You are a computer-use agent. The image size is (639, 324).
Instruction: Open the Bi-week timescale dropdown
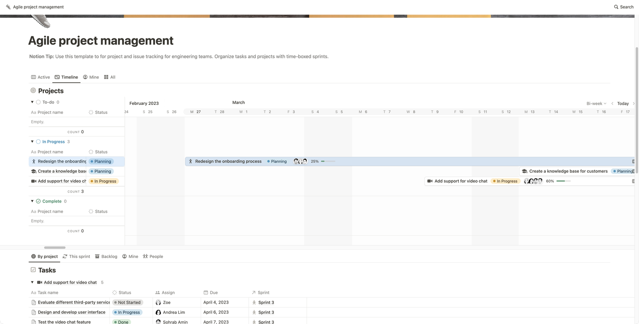coord(596,104)
